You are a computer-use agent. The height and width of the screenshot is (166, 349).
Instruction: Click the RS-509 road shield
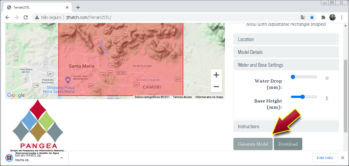[121, 73]
